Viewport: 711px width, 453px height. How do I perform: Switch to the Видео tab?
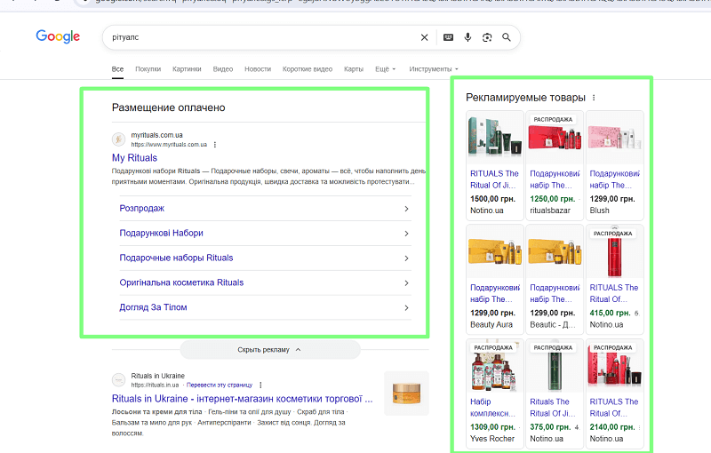[x=223, y=69]
